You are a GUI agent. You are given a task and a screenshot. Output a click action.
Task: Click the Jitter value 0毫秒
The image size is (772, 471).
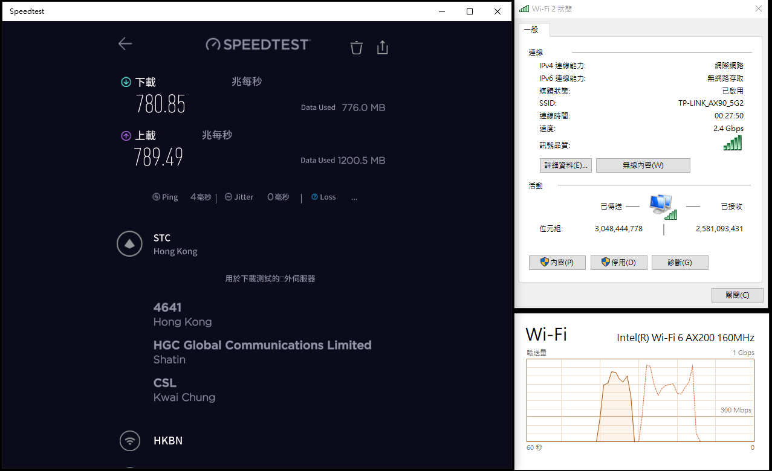point(278,197)
